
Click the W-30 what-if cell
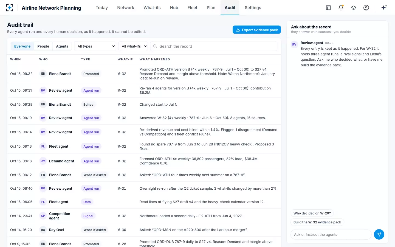tap(122, 230)
